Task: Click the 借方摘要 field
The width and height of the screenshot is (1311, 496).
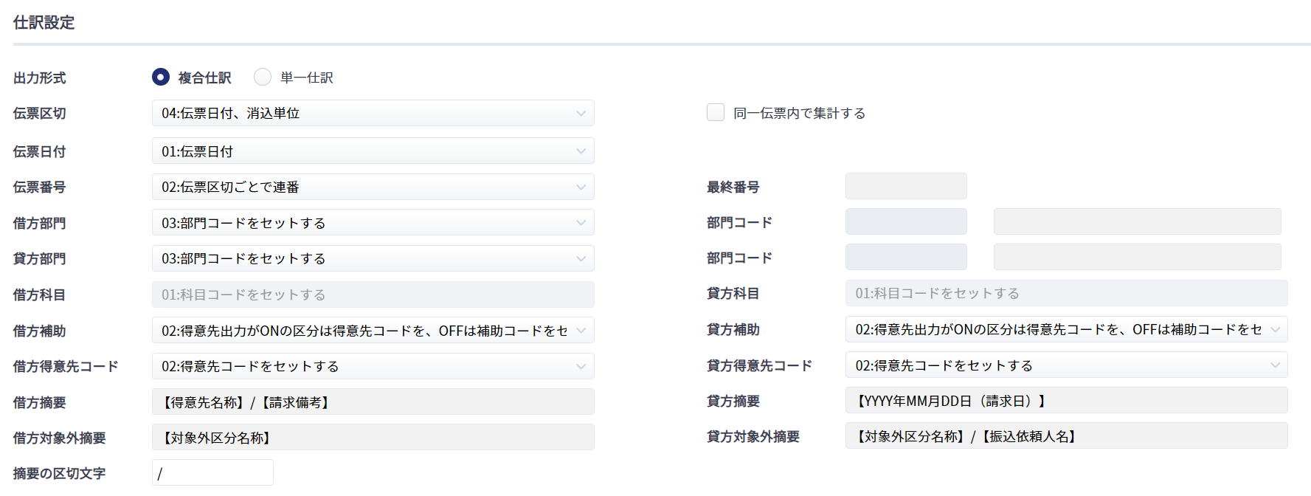Action: tap(373, 402)
